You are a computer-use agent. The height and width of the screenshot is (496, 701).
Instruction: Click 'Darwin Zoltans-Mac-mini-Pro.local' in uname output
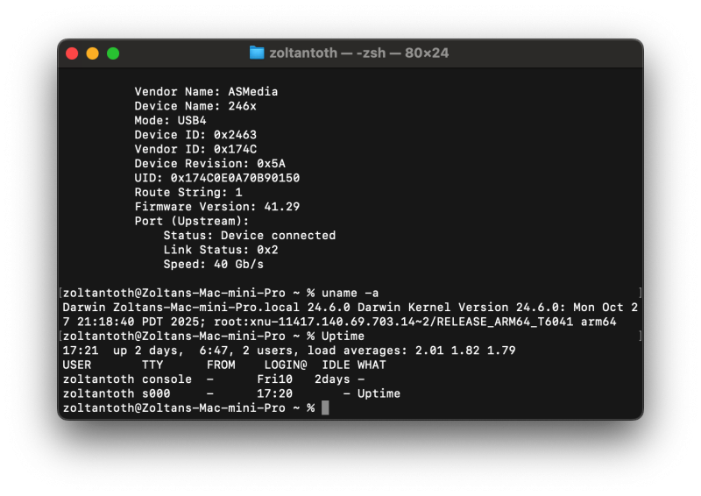(181, 308)
